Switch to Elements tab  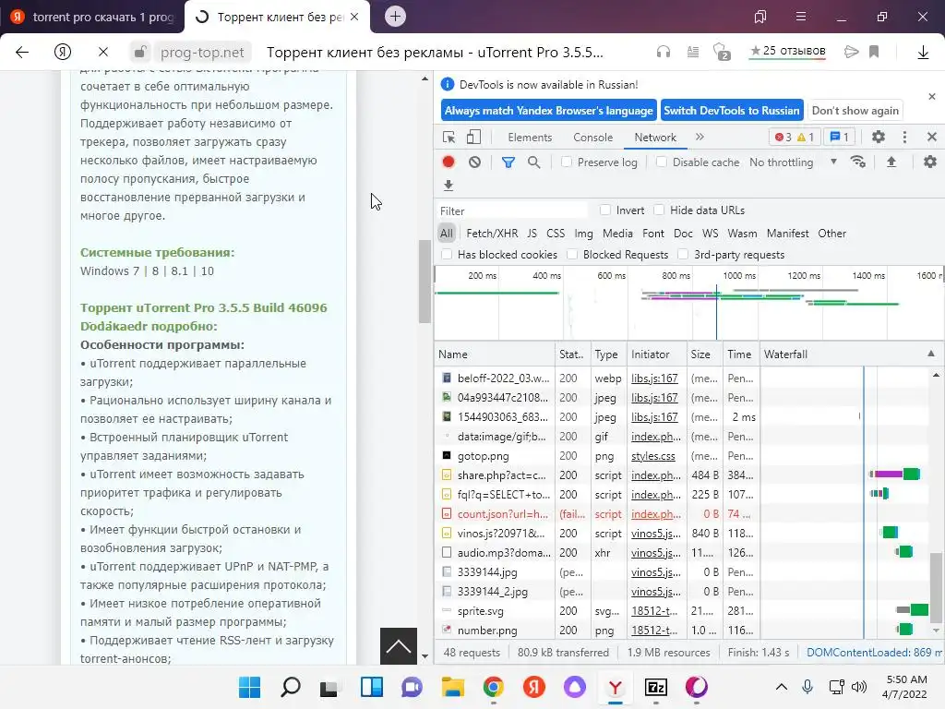[x=530, y=138]
